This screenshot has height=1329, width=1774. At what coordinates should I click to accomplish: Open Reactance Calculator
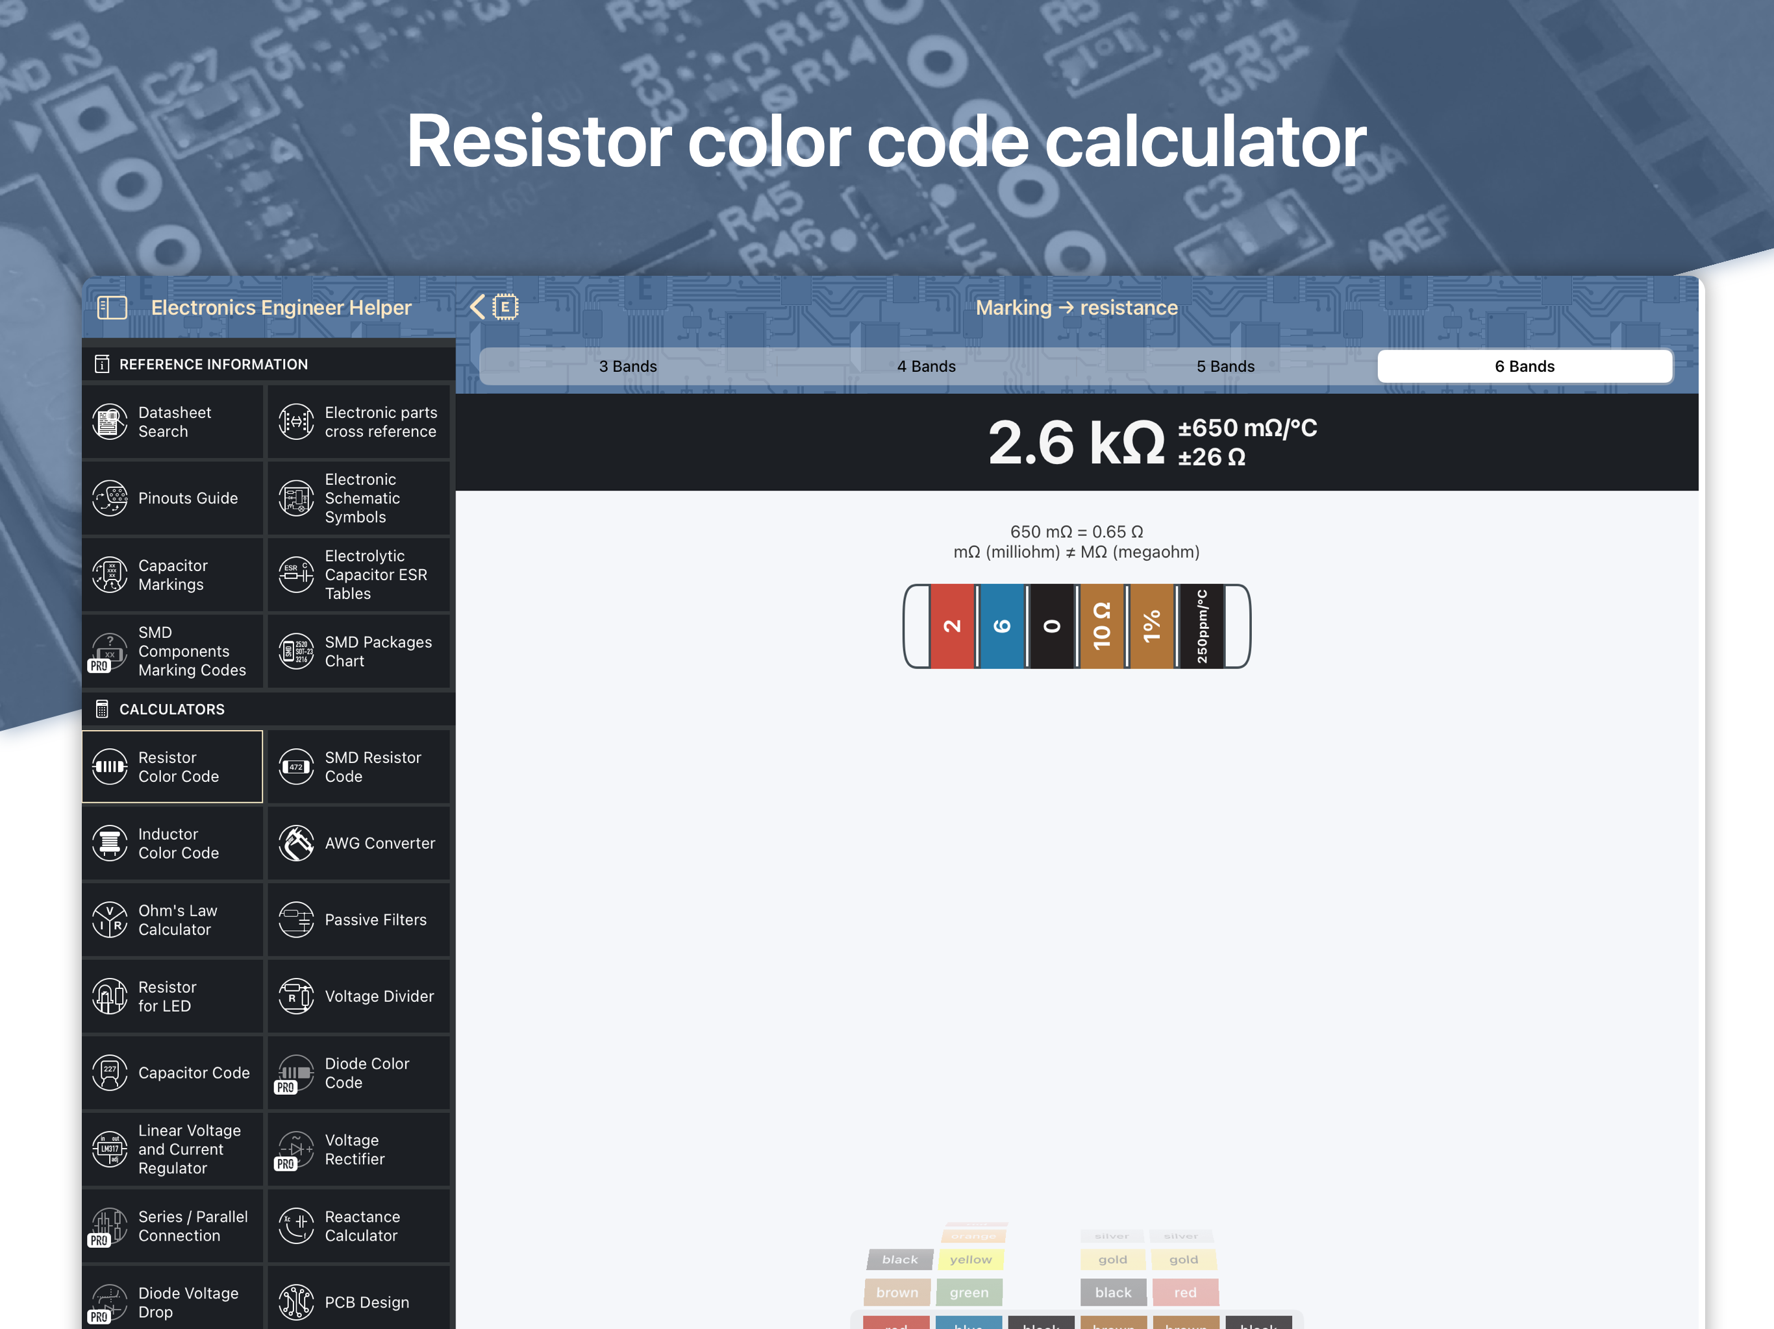click(358, 1226)
